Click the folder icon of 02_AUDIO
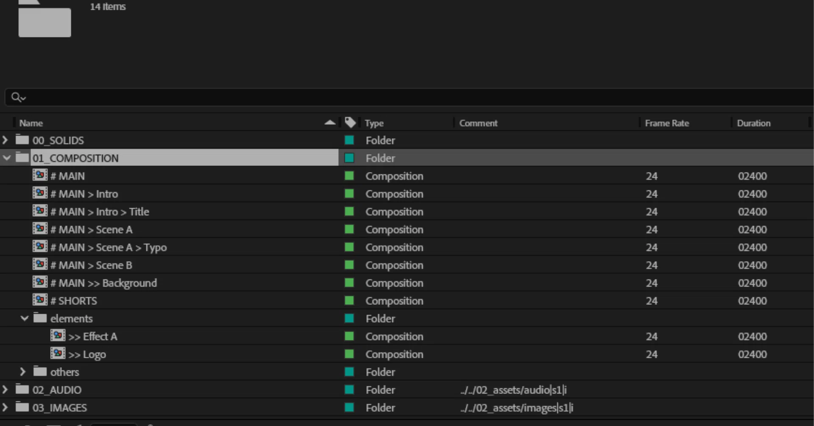814x426 pixels. pyautogui.click(x=22, y=389)
